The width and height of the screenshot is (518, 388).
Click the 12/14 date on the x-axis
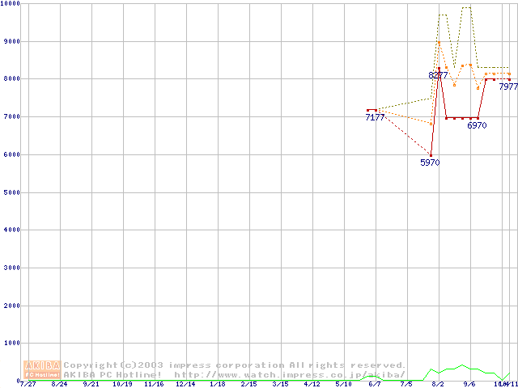[185, 384]
